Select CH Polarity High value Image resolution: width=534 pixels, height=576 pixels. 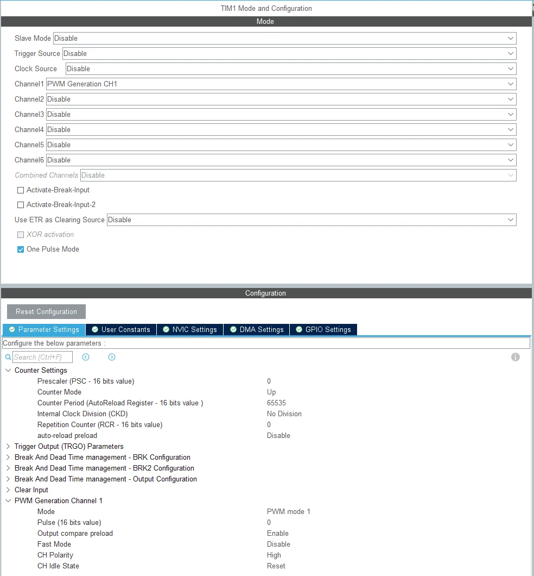[x=274, y=555]
